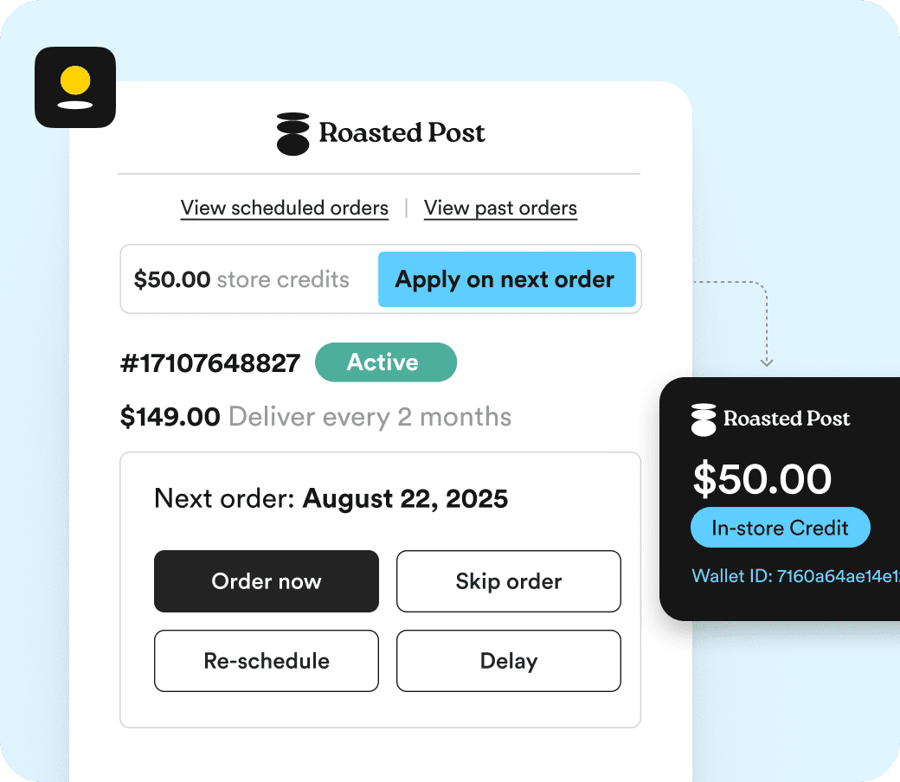Click the dotted arrowhead pointing to wallet card
The height and width of the screenshot is (782, 900).
click(767, 361)
